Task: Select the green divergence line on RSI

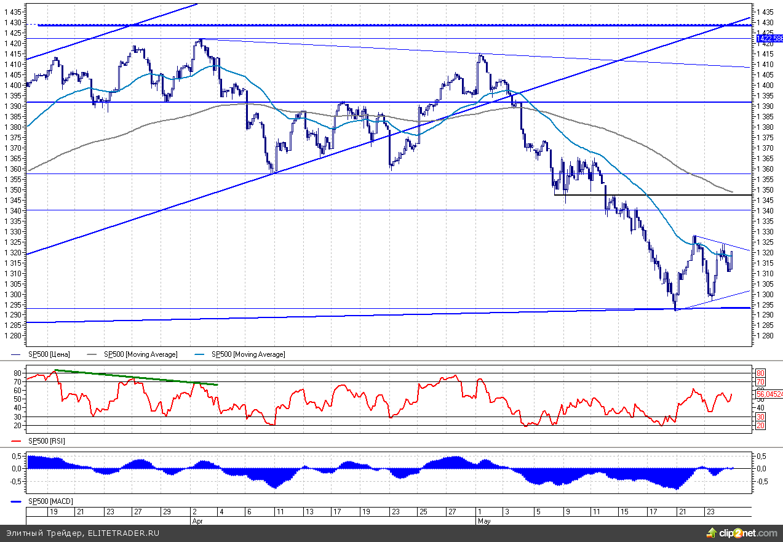Action: [135, 377]
